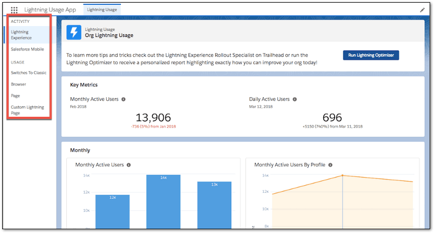Open Salesforce Mobile activity view
434x233 pixels.
tap(28, 49)
